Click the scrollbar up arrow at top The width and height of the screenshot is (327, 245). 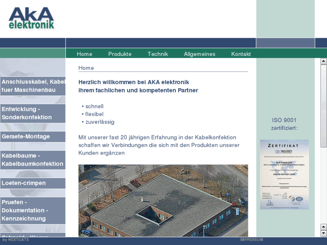(x=323, y=61)
